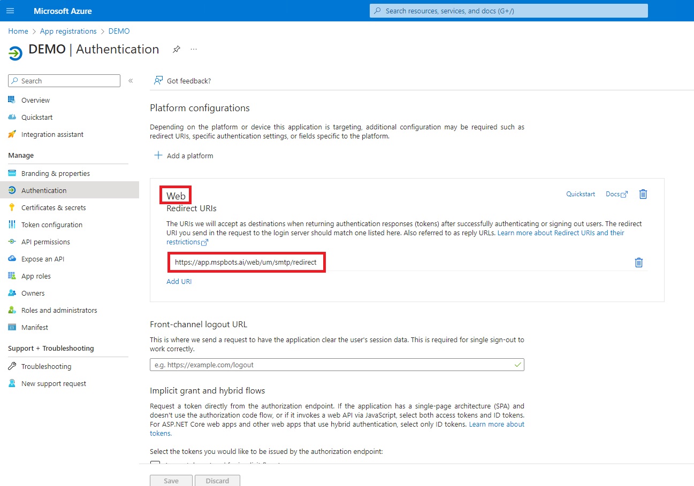The width and height of the screenshot is (694, 486).
Task: Save the authentication changes
Action: (171, 480)
